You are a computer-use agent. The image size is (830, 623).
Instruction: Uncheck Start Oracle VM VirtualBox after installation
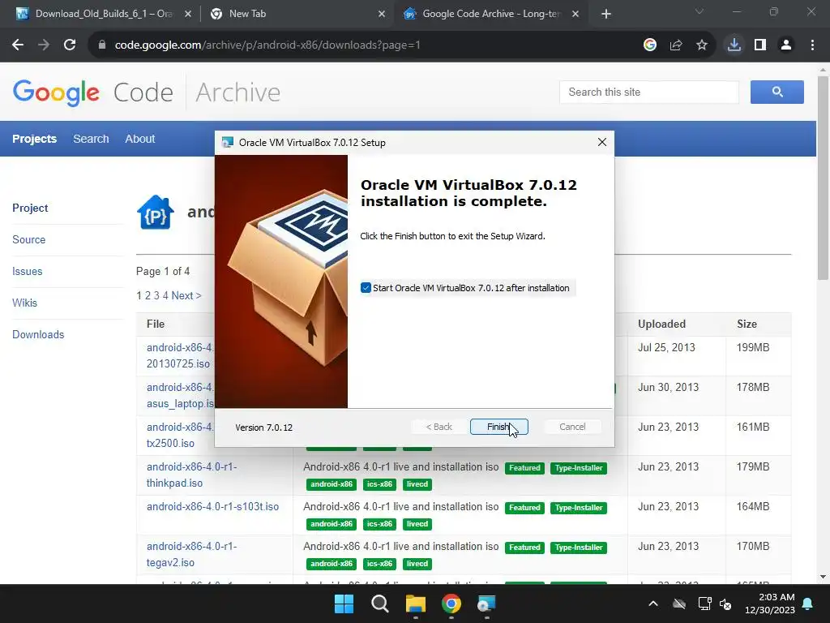click(366, 288)
